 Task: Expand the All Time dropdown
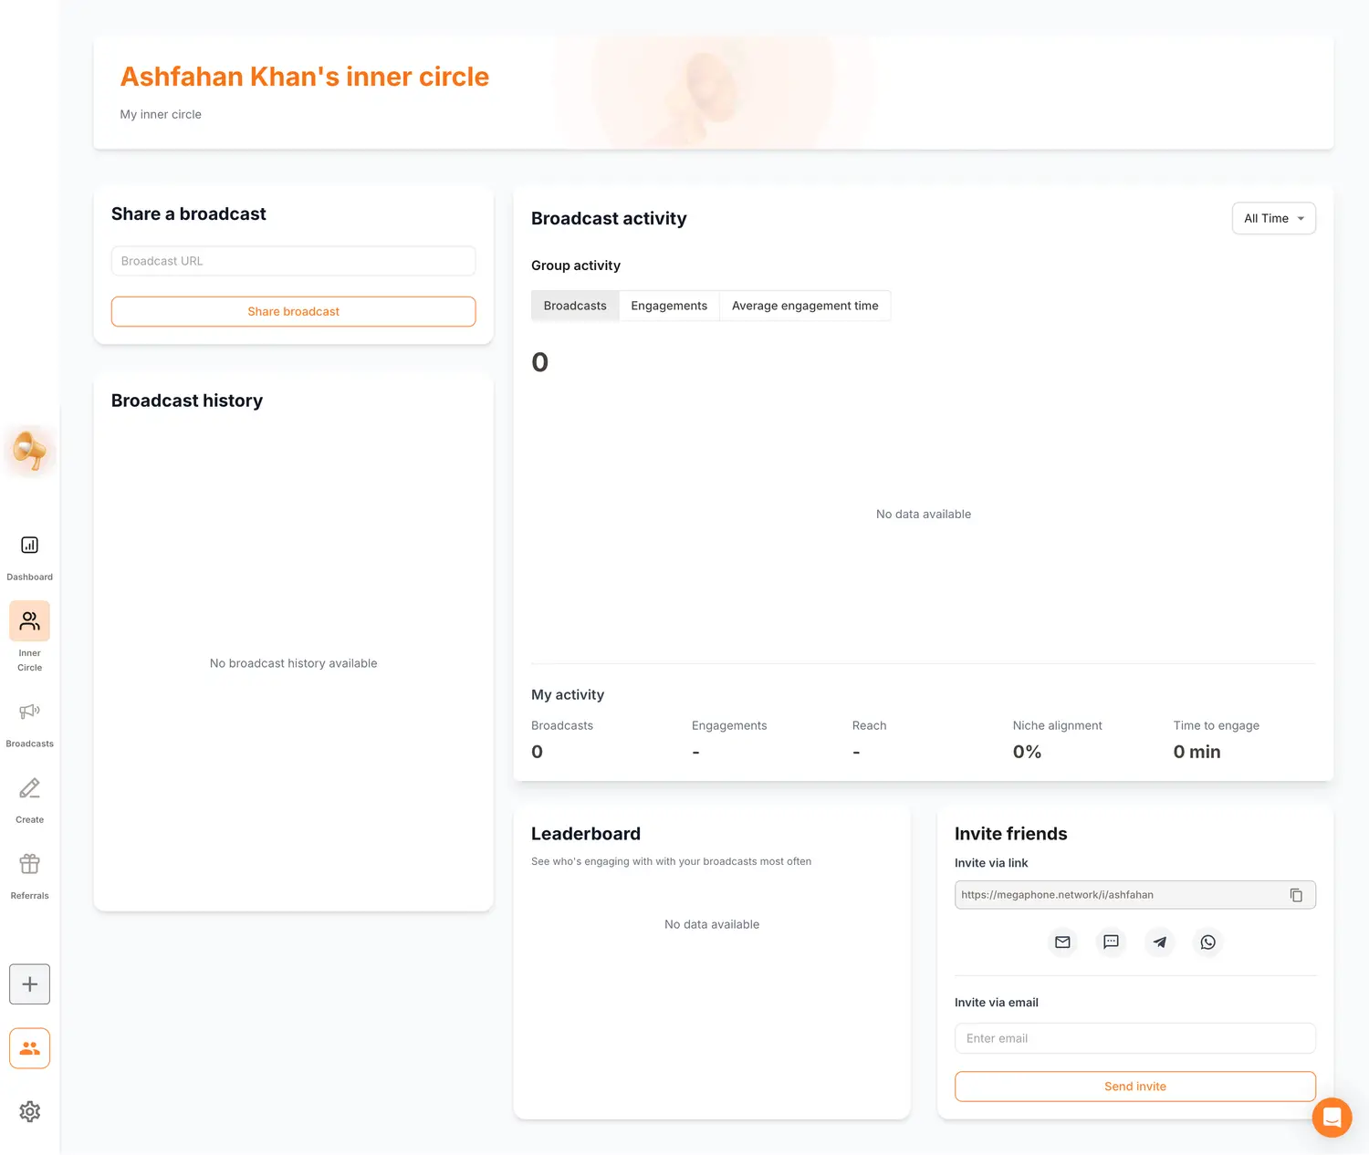[1273, 219]
